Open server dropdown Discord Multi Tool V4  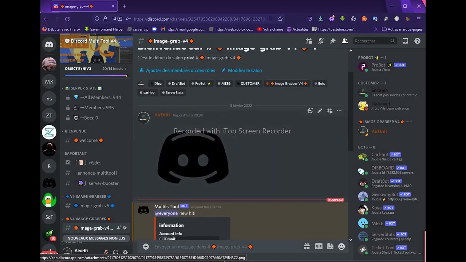point(125,41)
